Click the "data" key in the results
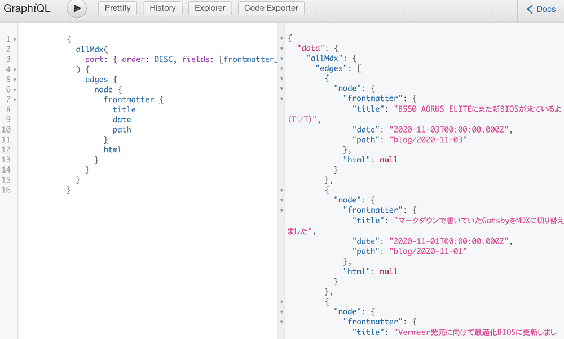This screenshot has width=564, height=339. pos(311,48)
